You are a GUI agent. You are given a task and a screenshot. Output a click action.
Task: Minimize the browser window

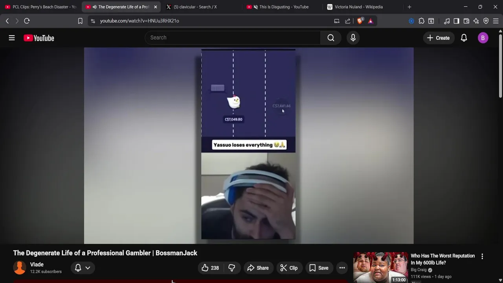pos(465,7)
